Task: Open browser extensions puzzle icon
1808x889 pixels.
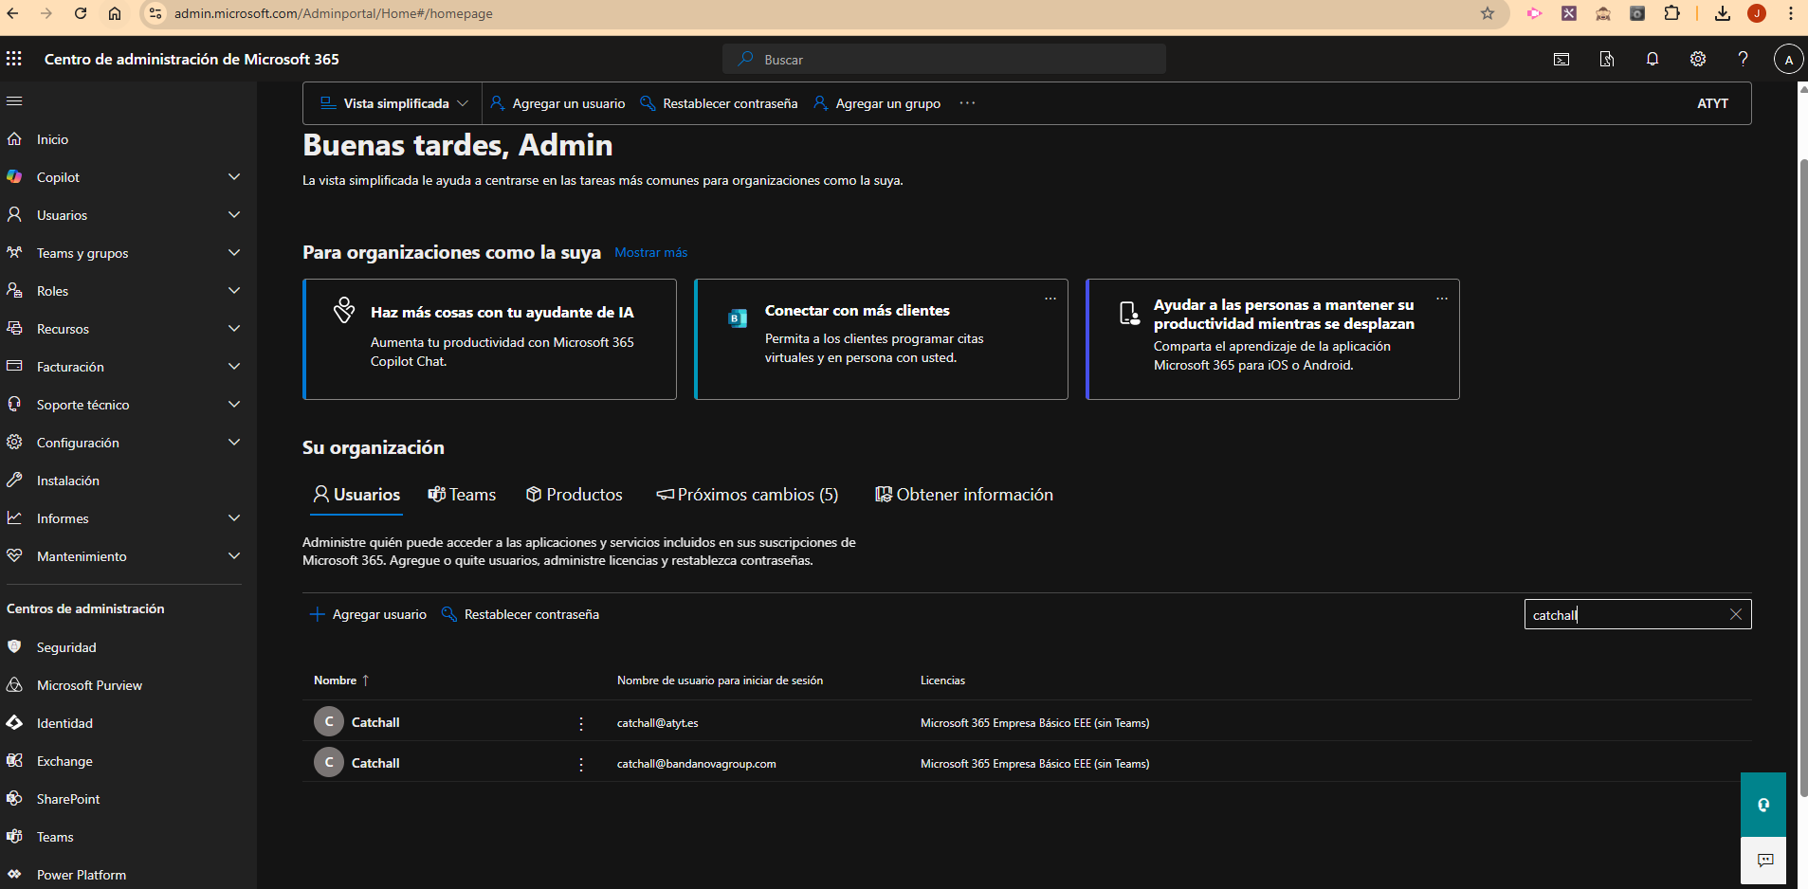Action: (x=1672, y=13)
